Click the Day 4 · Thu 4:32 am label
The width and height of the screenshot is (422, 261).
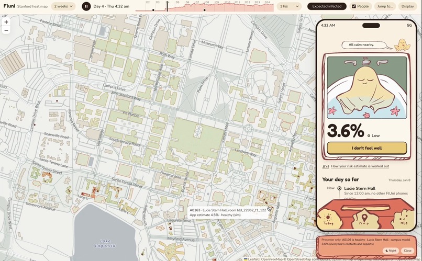coord(111,6)
